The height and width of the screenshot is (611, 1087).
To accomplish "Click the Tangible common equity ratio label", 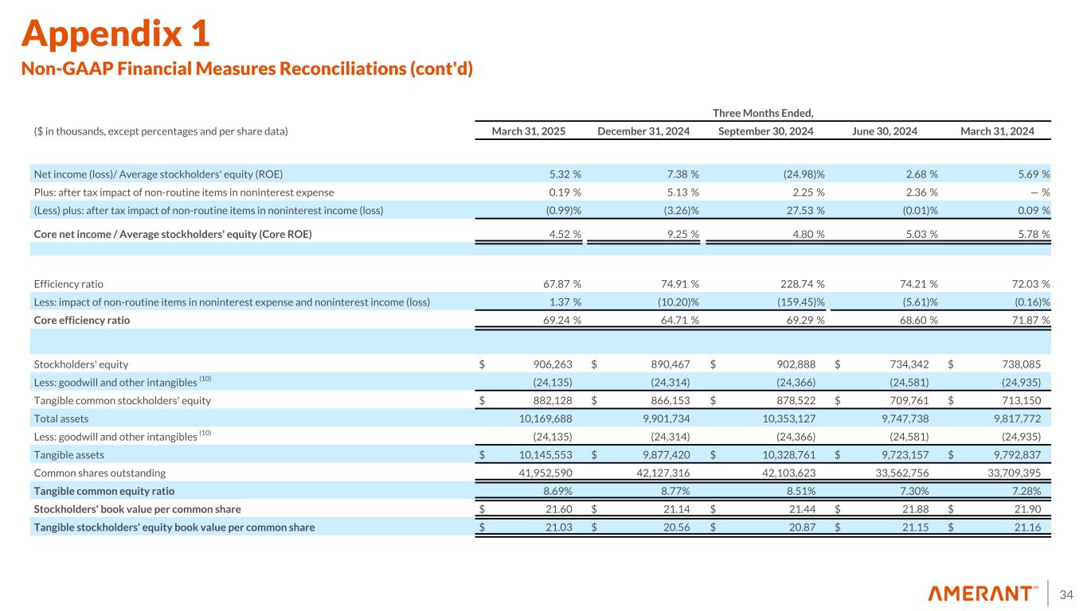I will coord(104,491).
